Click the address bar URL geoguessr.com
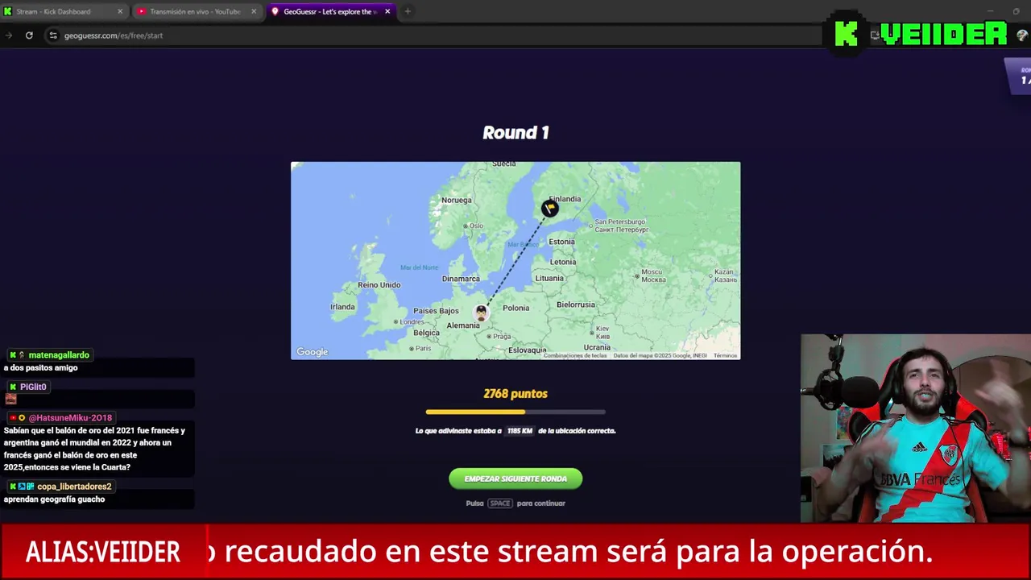Screen dimensions: 1031x580 [114, 35]
